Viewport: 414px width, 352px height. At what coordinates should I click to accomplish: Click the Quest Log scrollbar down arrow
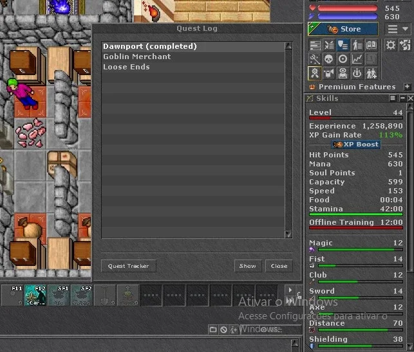tap(288, 234)
